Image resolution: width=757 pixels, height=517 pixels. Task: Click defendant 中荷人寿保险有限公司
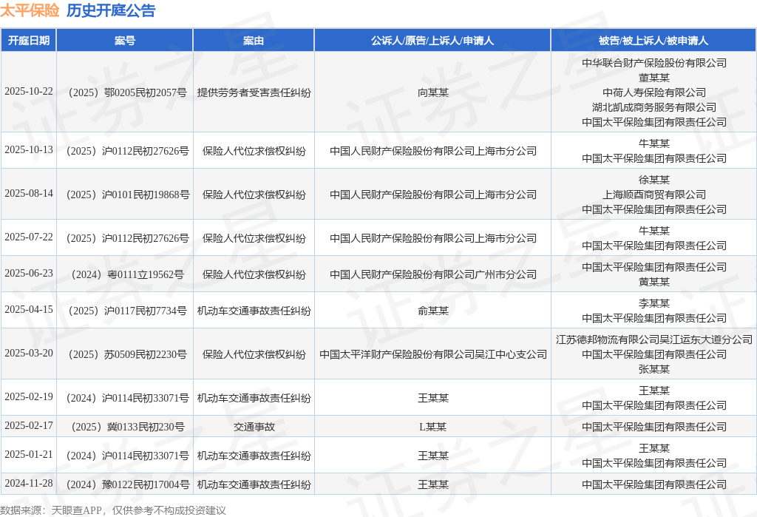click(x=654, y=92)
